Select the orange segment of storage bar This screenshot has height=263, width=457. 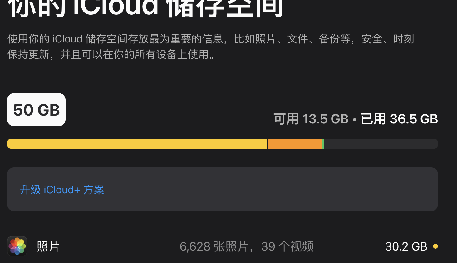294,144
